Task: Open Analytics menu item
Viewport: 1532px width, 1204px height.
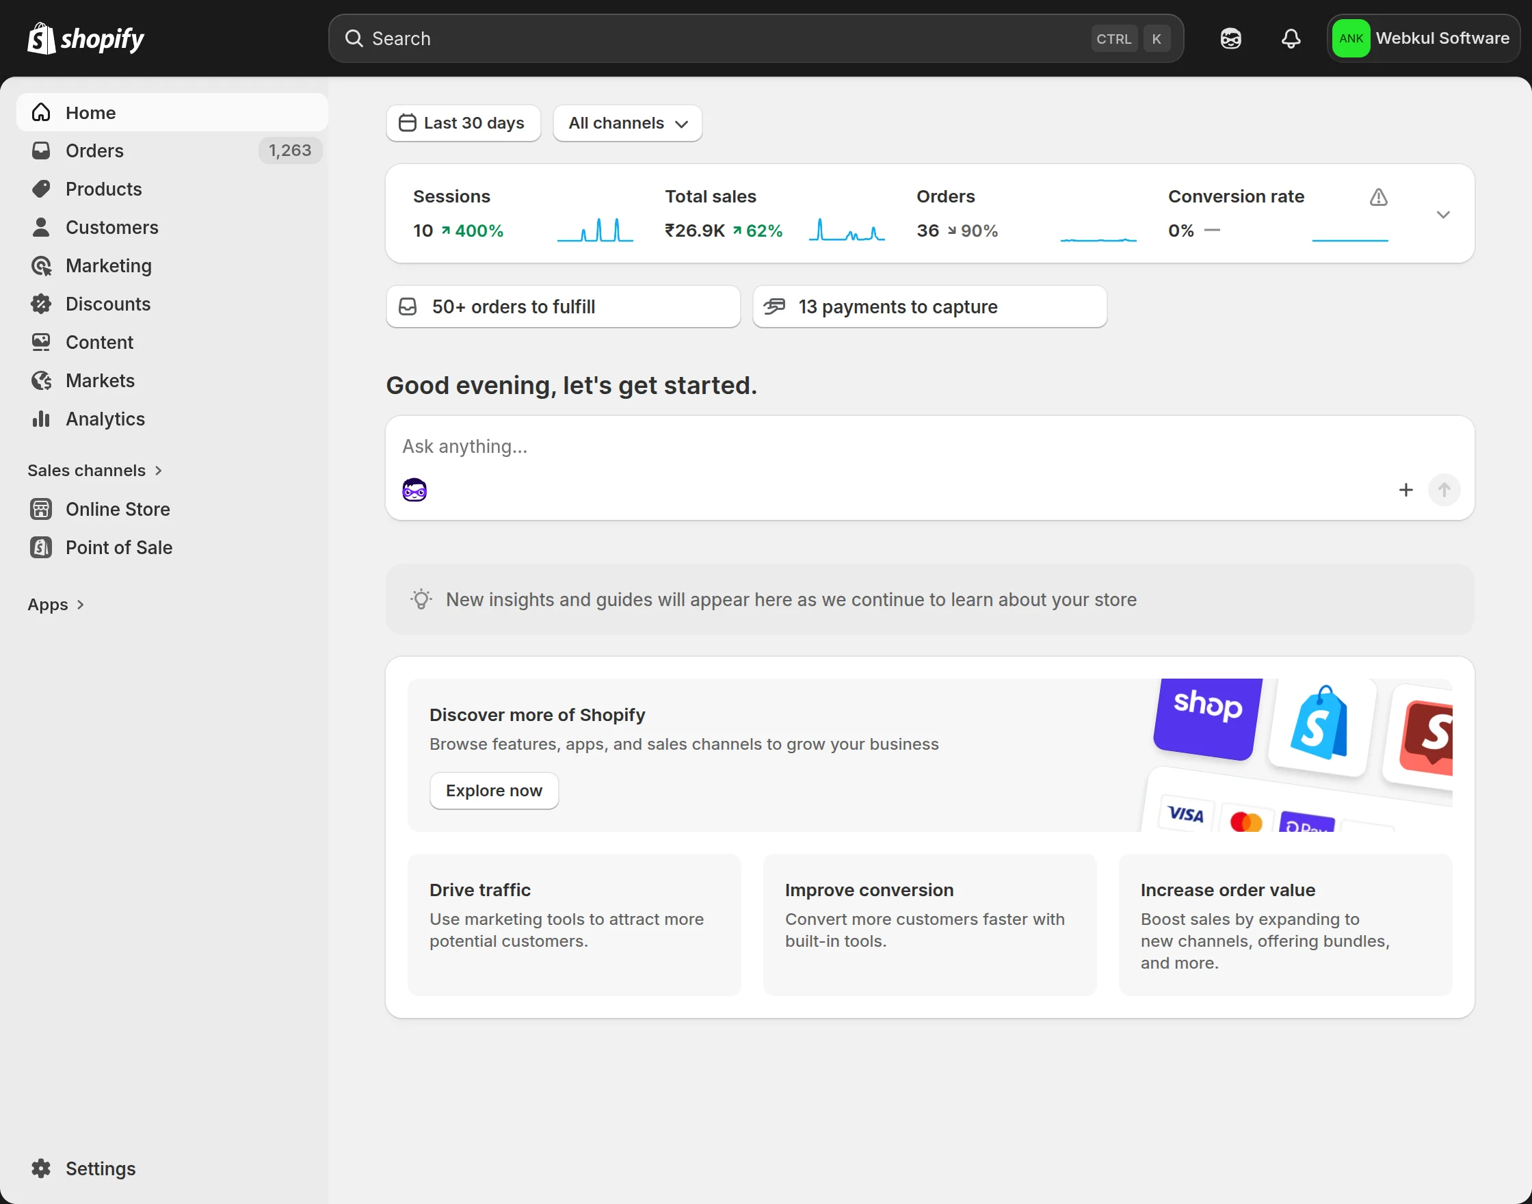Action: pos(105,419)
